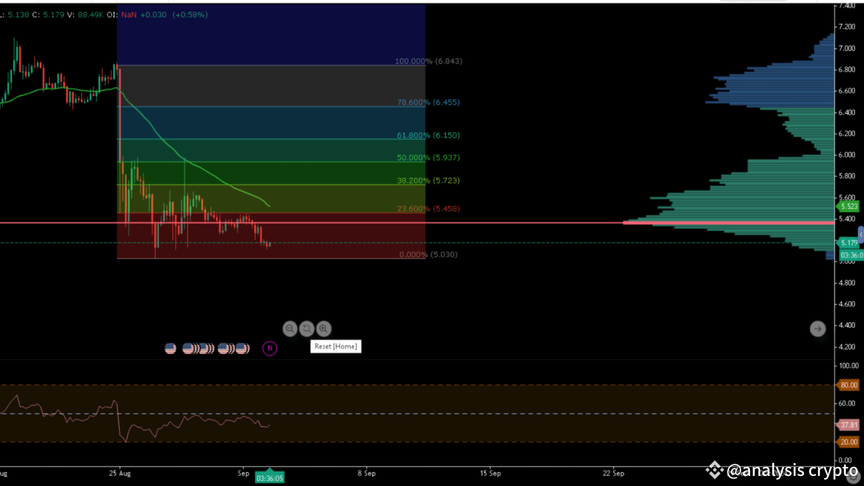864x486 pixels.
Task: Click the 03:36:05 countdown on the time axis
Action: point(269,477)
